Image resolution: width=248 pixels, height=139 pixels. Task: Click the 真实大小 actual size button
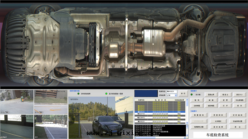tap(239, 95)
